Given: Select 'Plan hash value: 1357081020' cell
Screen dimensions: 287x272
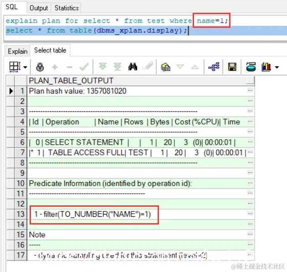Looking at the screenshot, I should click(x=137, y=91).
